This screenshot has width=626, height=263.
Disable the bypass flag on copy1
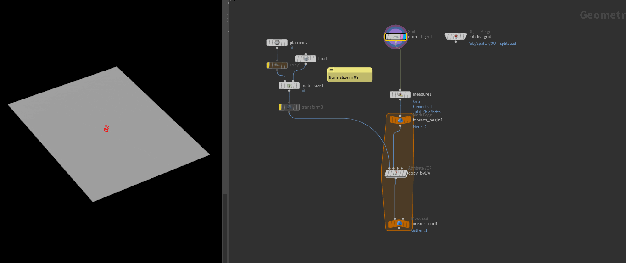269,66
